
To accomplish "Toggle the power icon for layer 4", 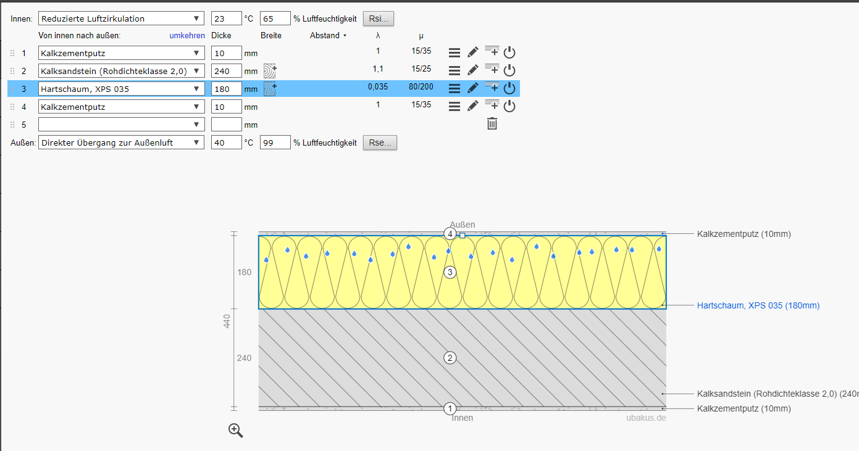I will [509, 106].
